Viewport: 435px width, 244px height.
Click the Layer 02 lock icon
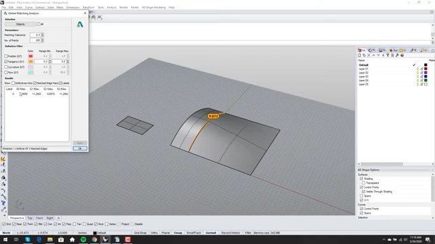pos(421,73)
